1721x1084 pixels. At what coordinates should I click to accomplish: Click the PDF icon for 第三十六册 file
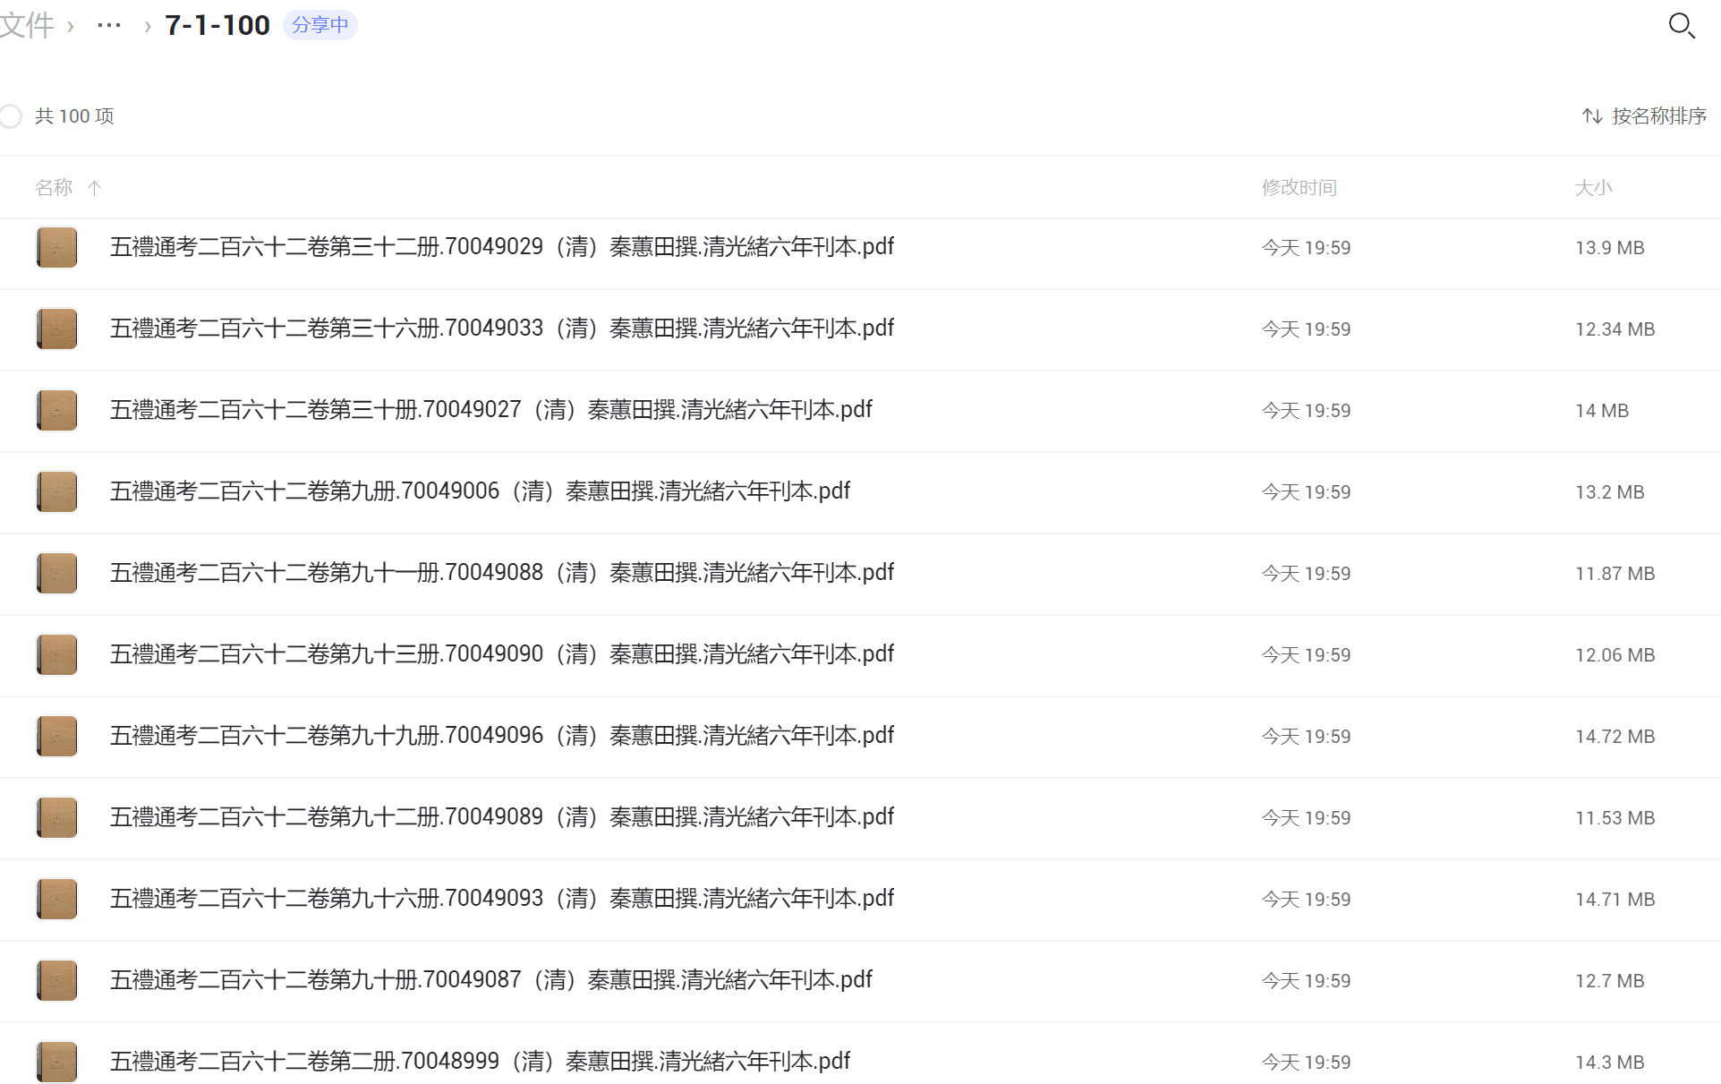(x=56, y=329)
